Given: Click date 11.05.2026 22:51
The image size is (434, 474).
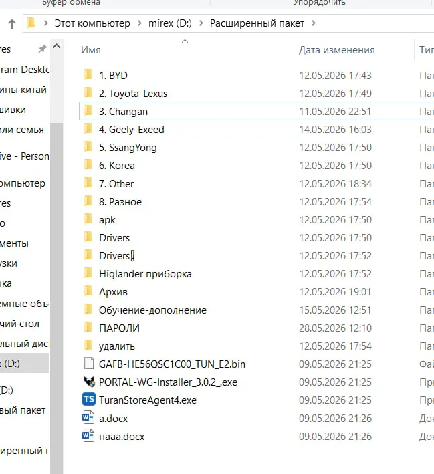Looking at the screenshot, I should pos(335,111).
